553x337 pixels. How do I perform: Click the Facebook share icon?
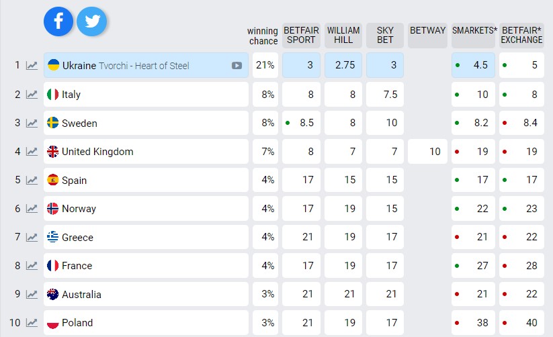tap(58, 21)
